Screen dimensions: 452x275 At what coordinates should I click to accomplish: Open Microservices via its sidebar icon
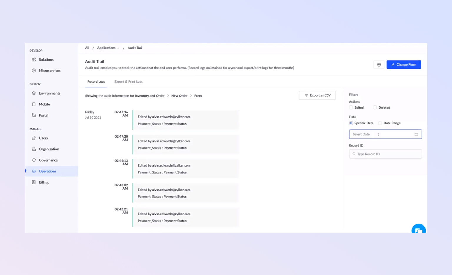coord(34,71)
